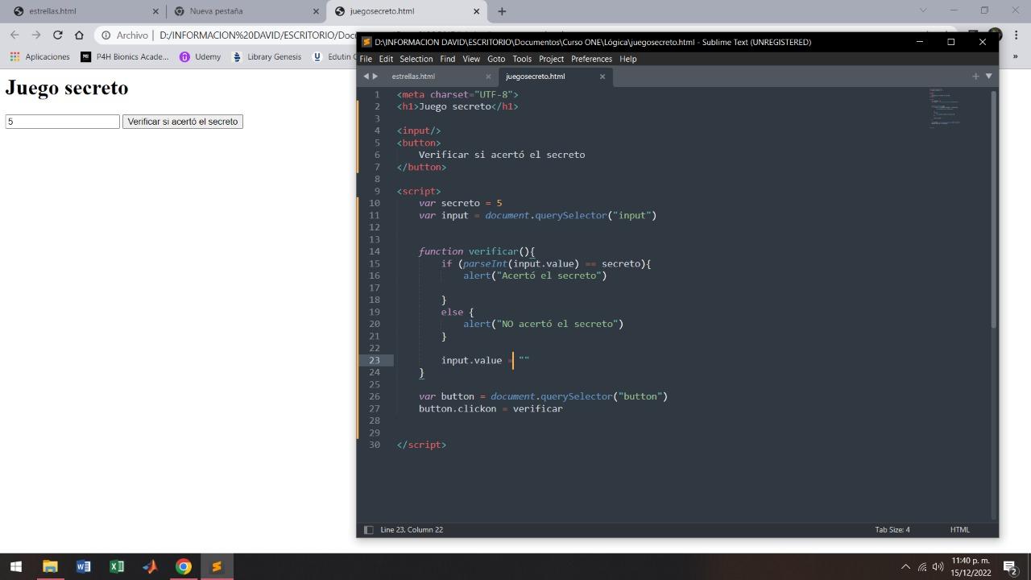Open Chrome's tab search chevron

[923, 10]
